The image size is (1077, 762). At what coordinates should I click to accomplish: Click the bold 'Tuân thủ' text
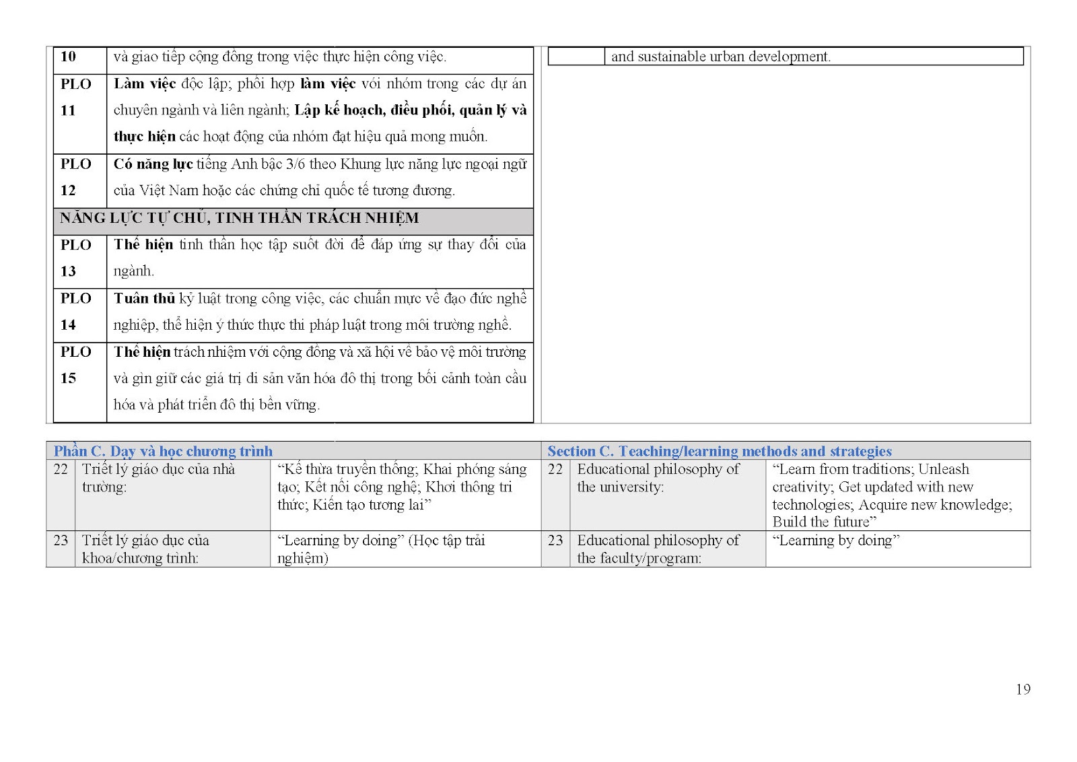click(x=144, y=299)
